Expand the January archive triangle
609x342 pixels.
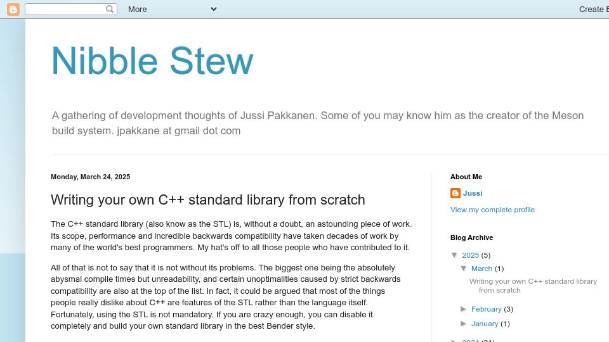pyautogui.click(x=463, y=324)
